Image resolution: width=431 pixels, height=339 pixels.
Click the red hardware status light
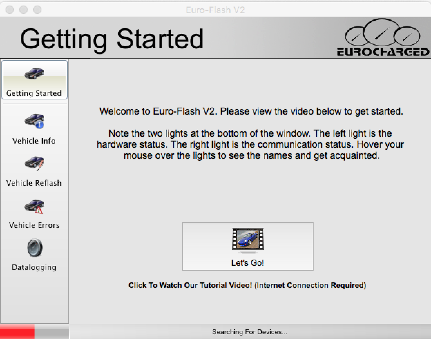(x=17, y=331)
